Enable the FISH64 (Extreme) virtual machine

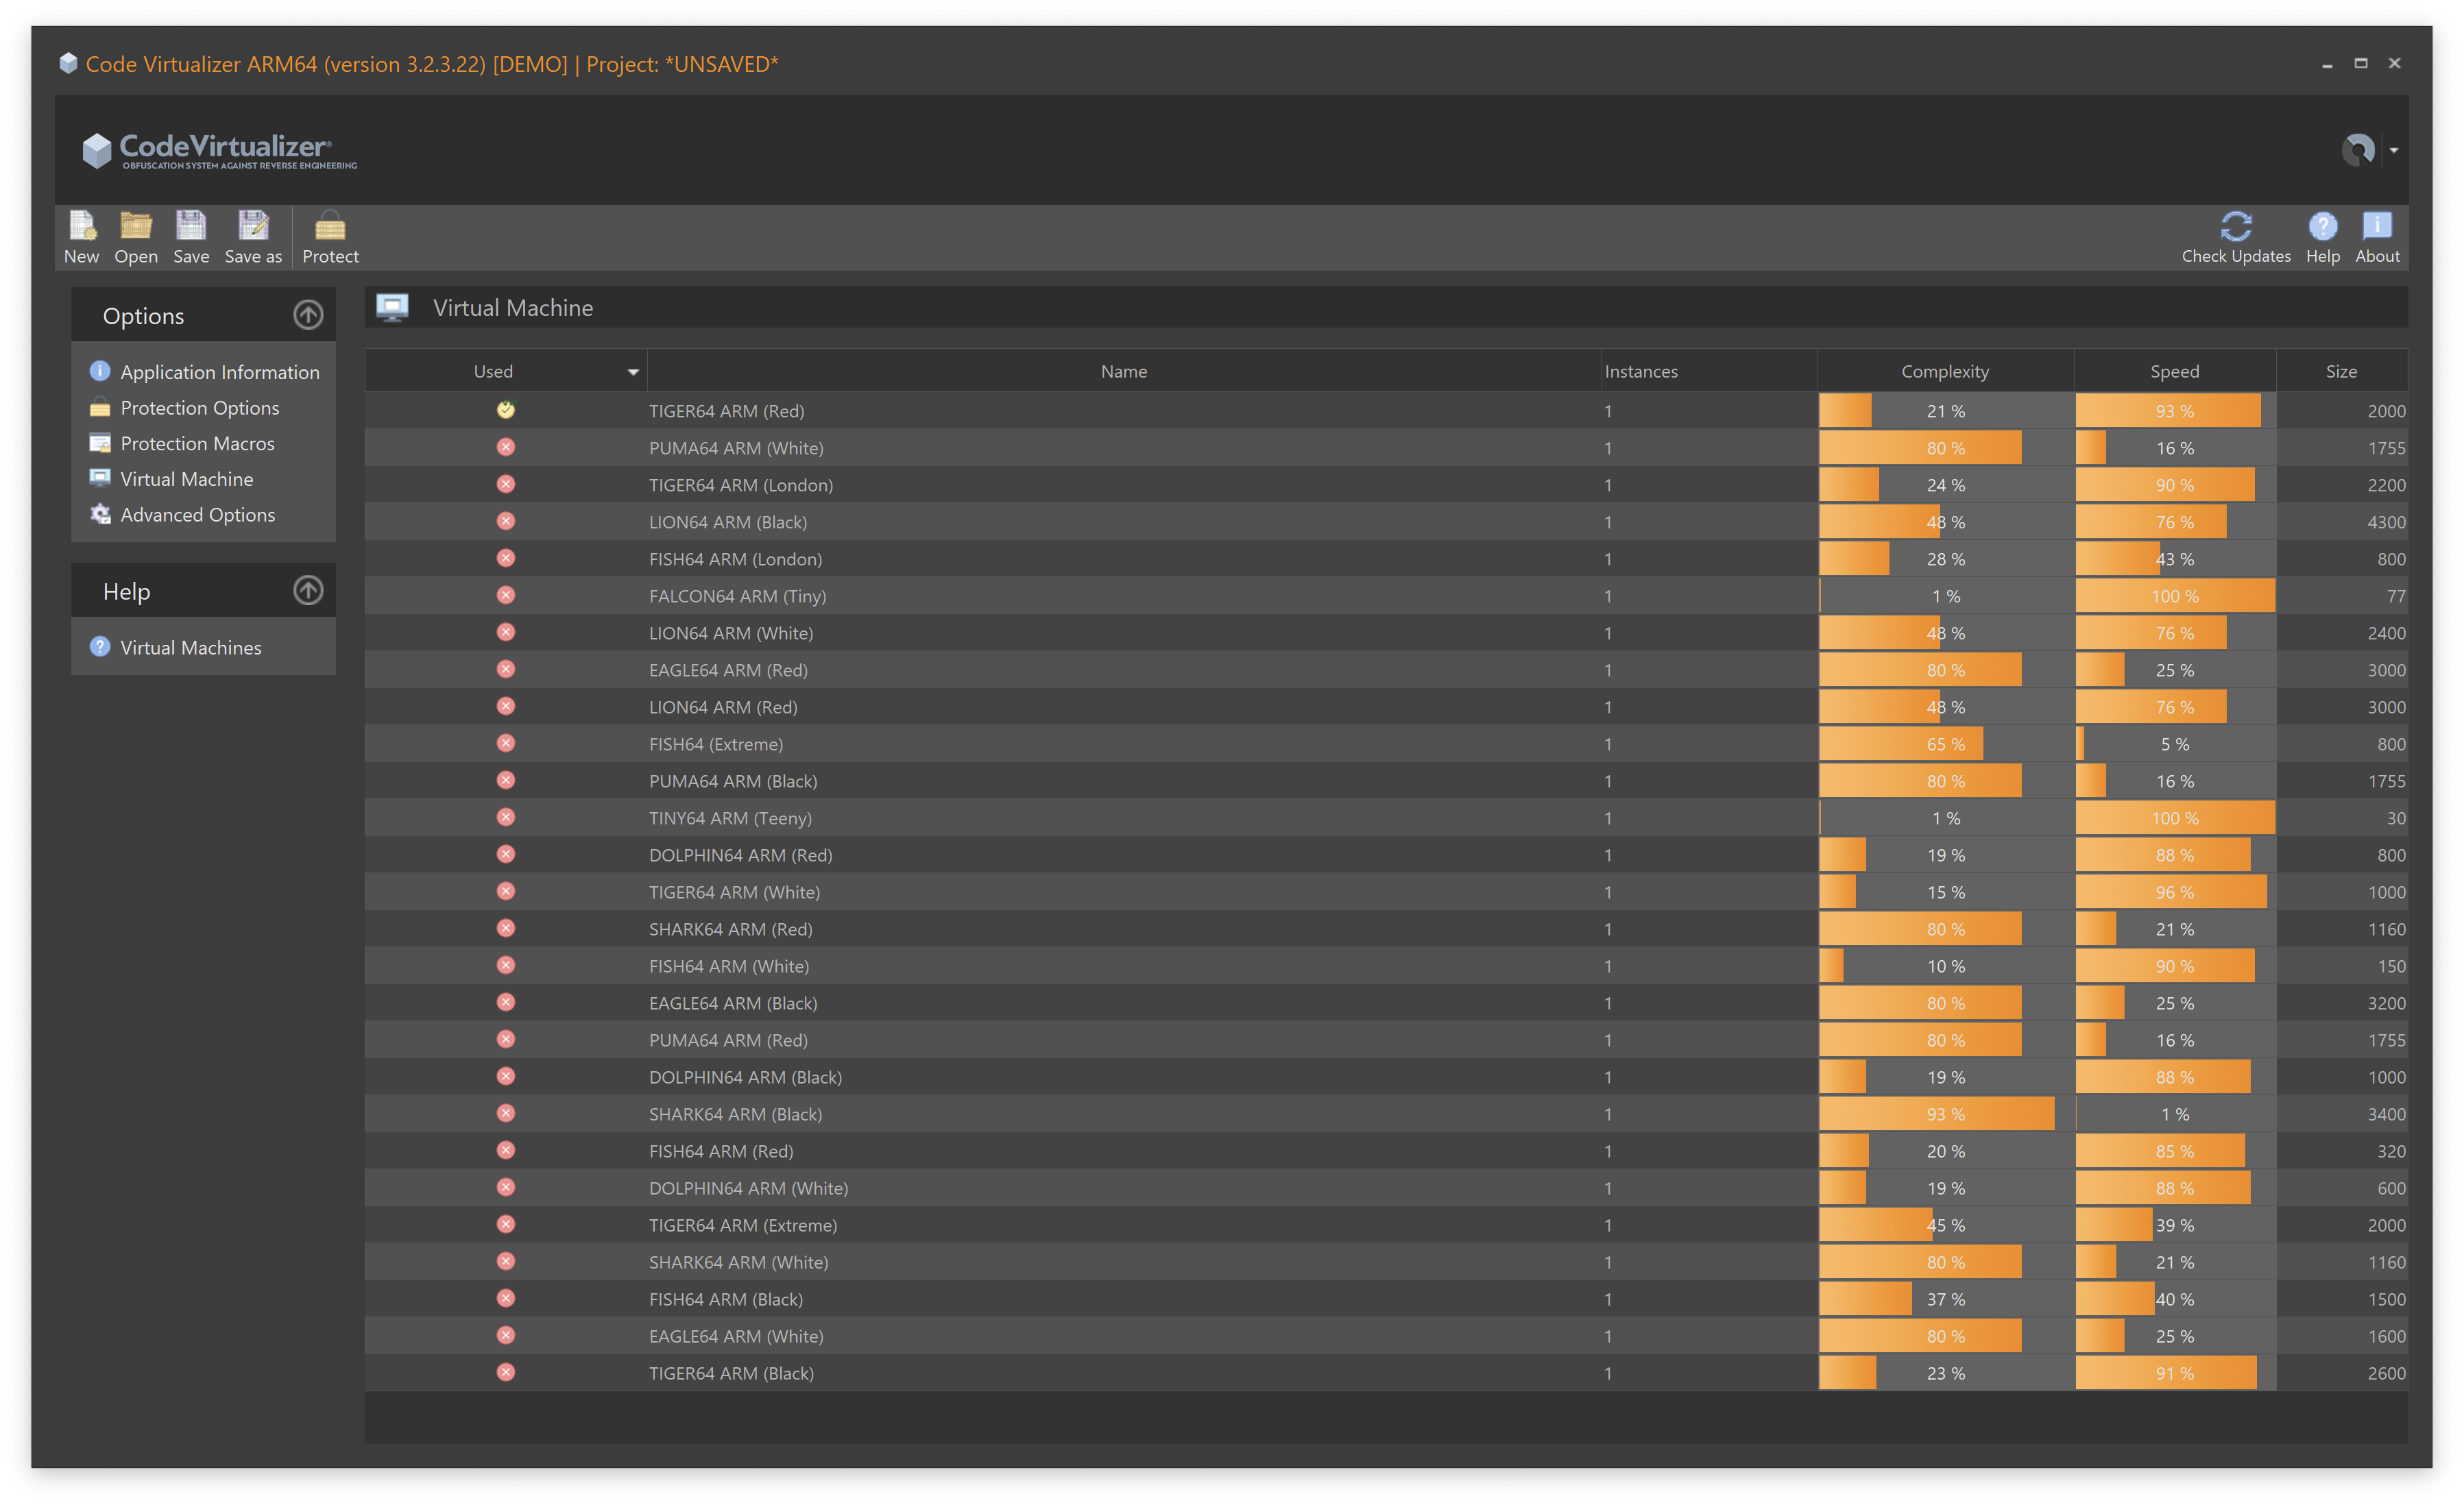[506, 742]
